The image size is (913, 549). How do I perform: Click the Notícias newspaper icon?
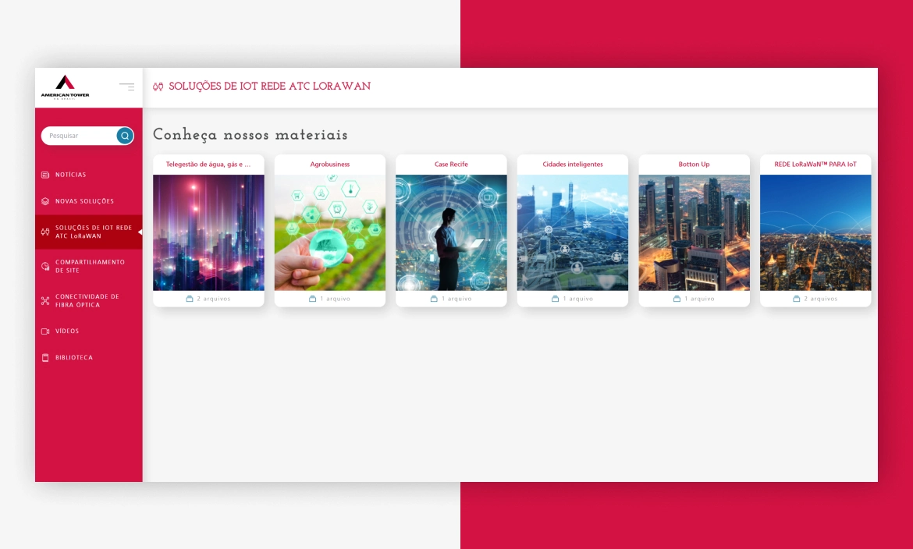point(45,175)
